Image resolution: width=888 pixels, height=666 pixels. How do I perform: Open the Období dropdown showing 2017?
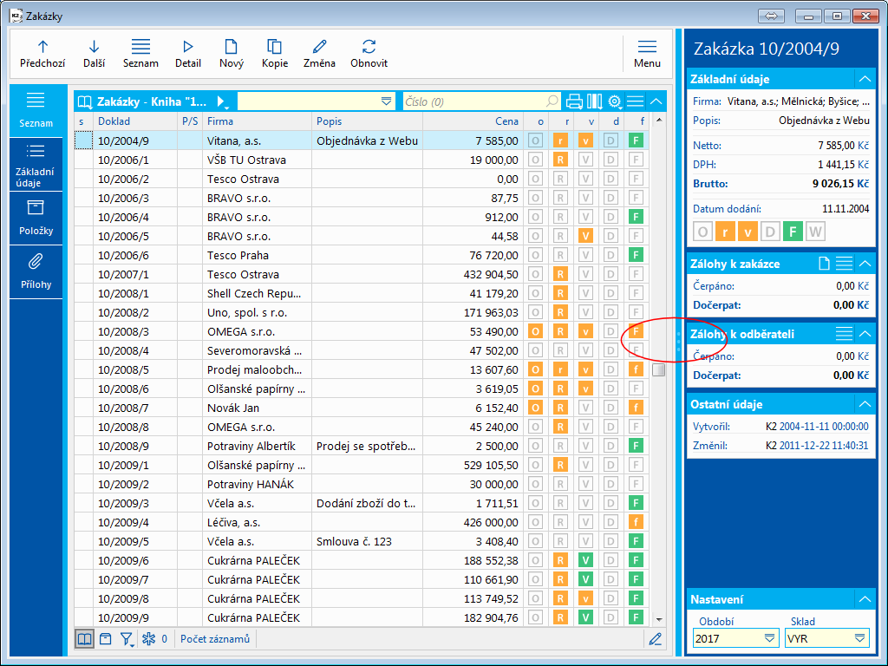click(769, 638)
